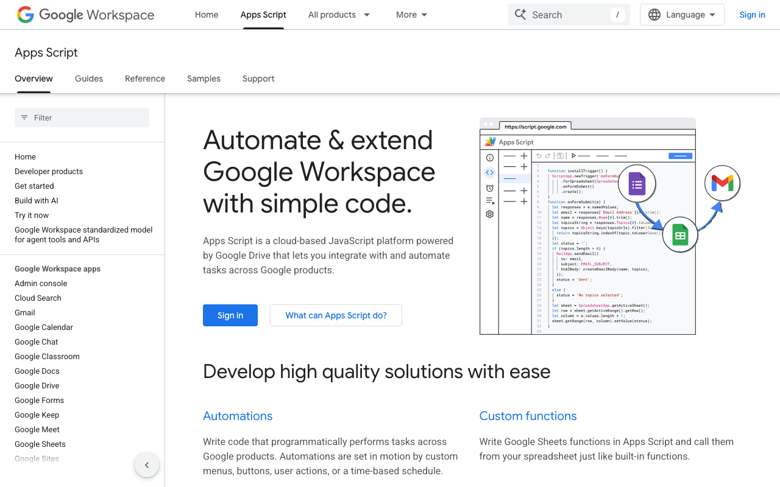
Task: Switch to the Support tab
Action: (258, 79)
